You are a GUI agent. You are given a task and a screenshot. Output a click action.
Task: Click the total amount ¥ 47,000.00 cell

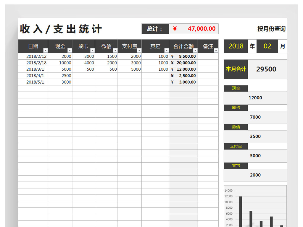pos(194,29)
